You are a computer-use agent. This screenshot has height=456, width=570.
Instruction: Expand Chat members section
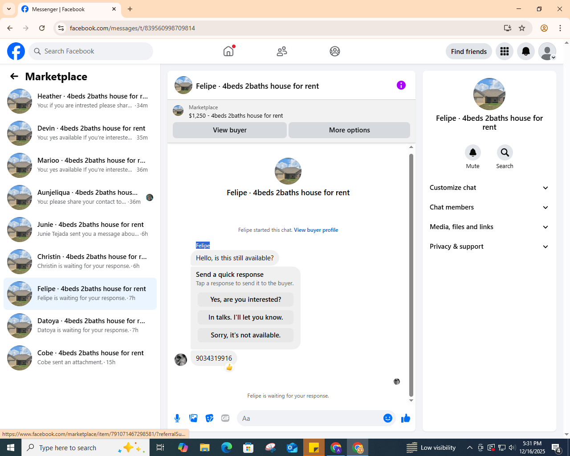tap(489, 207)
